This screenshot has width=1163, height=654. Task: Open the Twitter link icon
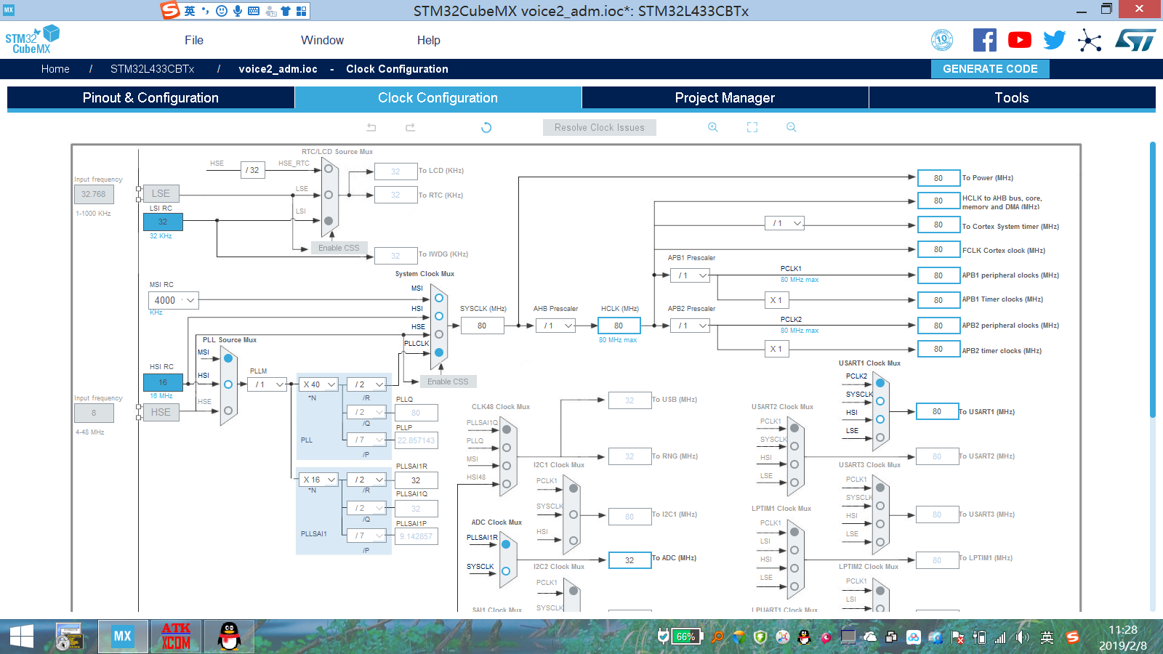(1055, 40)
